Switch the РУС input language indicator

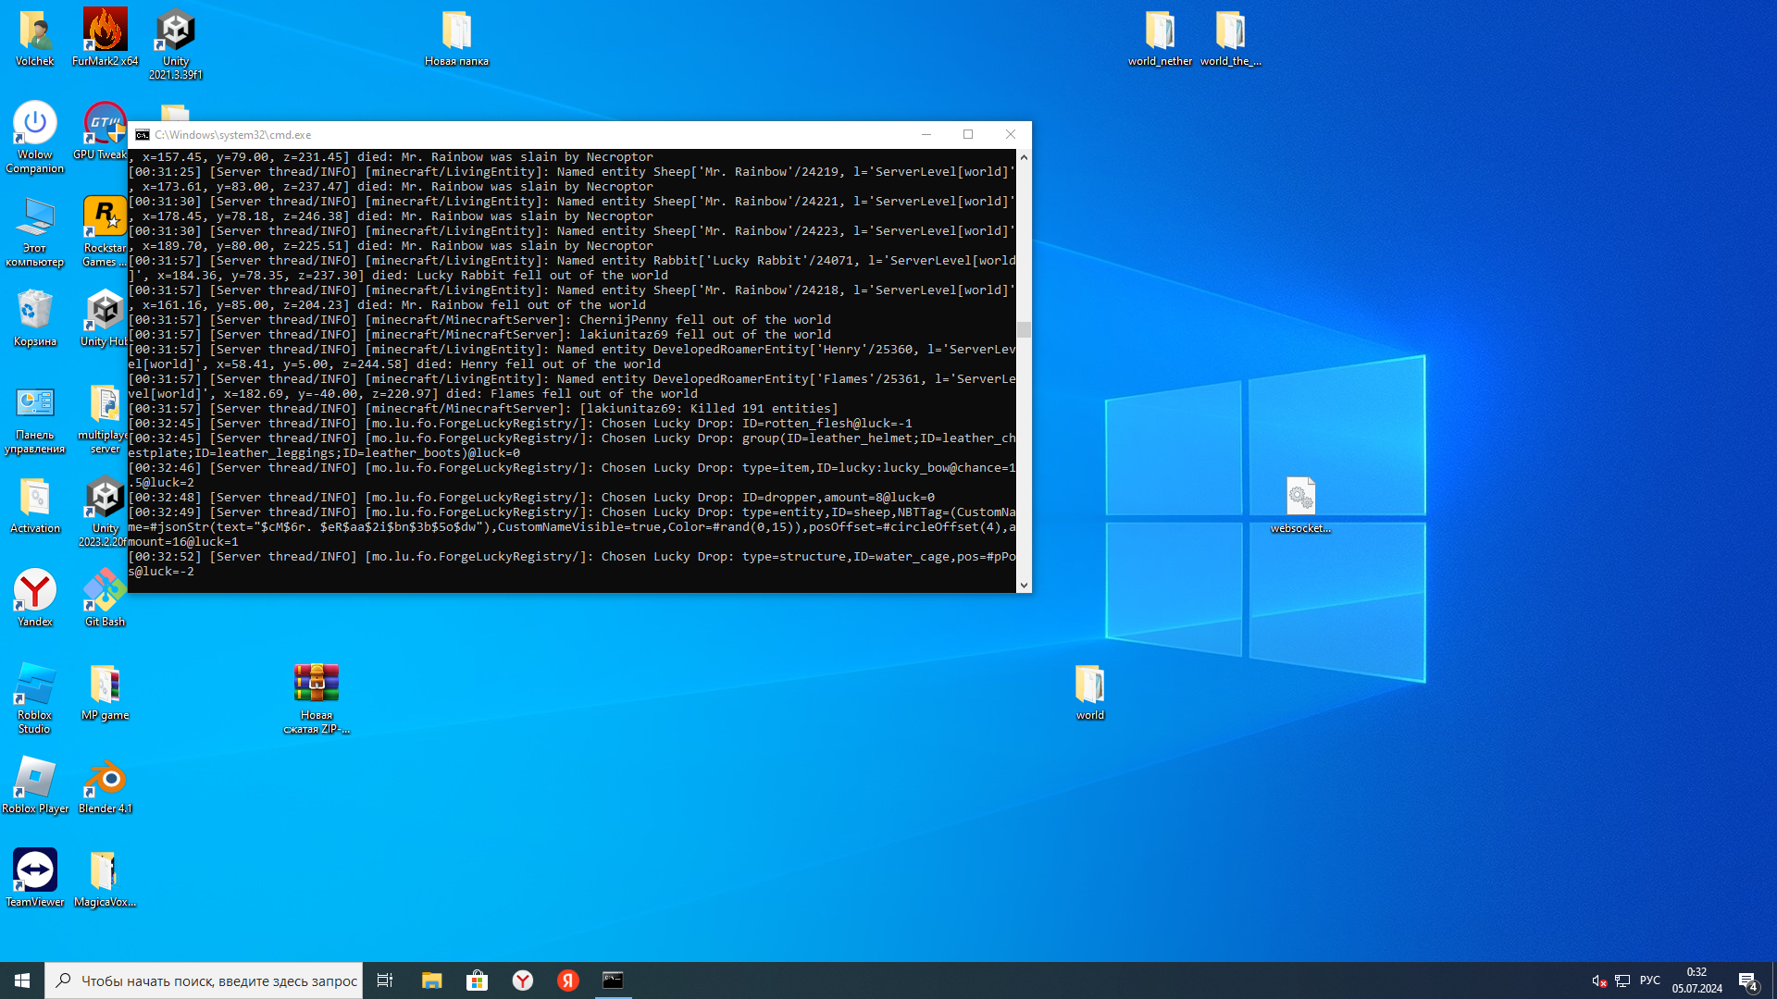pos(1649,980)
